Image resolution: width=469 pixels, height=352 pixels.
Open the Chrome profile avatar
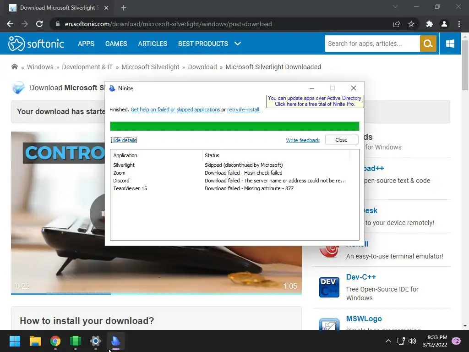pos(444,24)
